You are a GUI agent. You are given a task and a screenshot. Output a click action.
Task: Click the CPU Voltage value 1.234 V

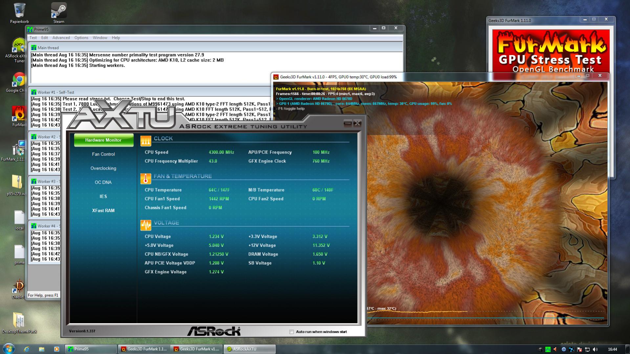coord(216,237)
